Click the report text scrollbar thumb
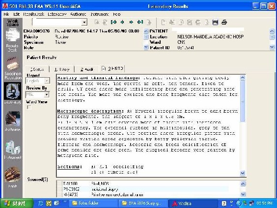Image resolution: width=277 pixels, height=208 pixels. (x=243, y=101)
